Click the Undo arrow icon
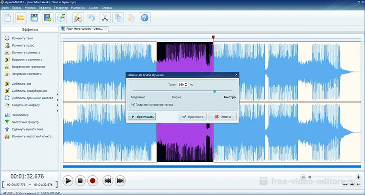The height and width of the screenshot is (195, 365). pyautogui.click(x=91, y=18)
